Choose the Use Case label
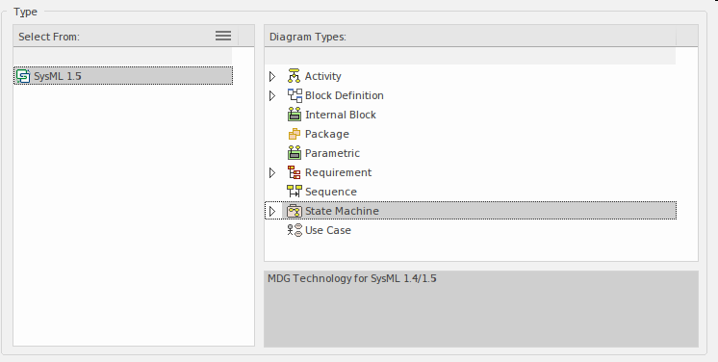Image resolution: width=718 pixels, height=362 pixels. (328, 230)
